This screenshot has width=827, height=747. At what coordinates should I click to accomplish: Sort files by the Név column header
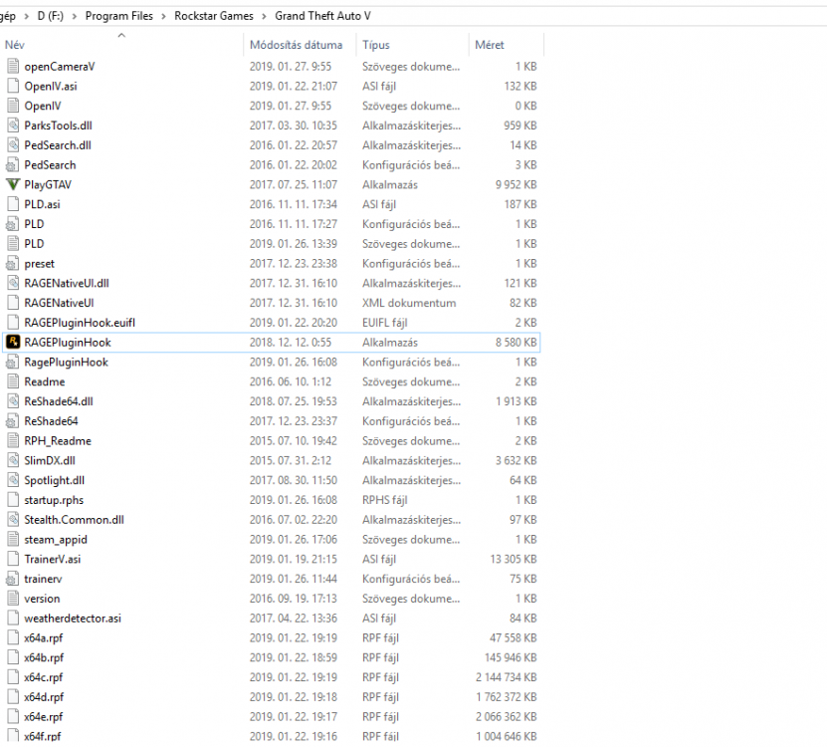(15, 45)
